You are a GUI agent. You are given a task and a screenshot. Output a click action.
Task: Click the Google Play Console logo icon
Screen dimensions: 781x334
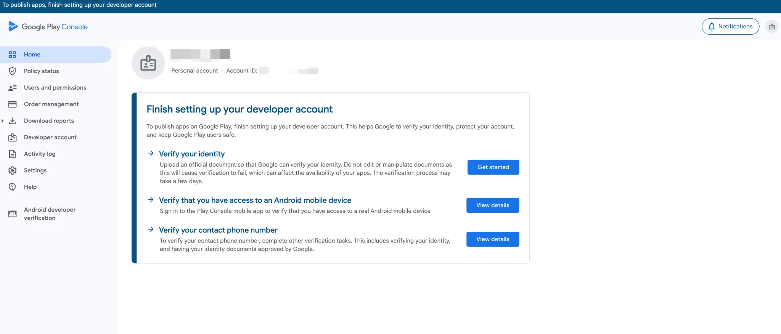(13, 26)
